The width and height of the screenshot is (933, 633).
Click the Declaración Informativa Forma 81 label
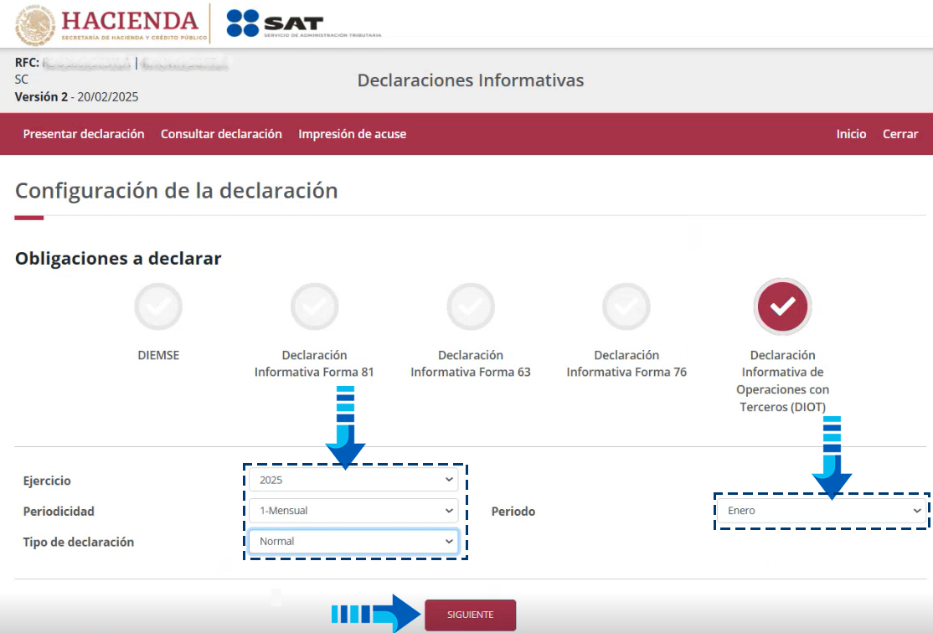point(314,363)
